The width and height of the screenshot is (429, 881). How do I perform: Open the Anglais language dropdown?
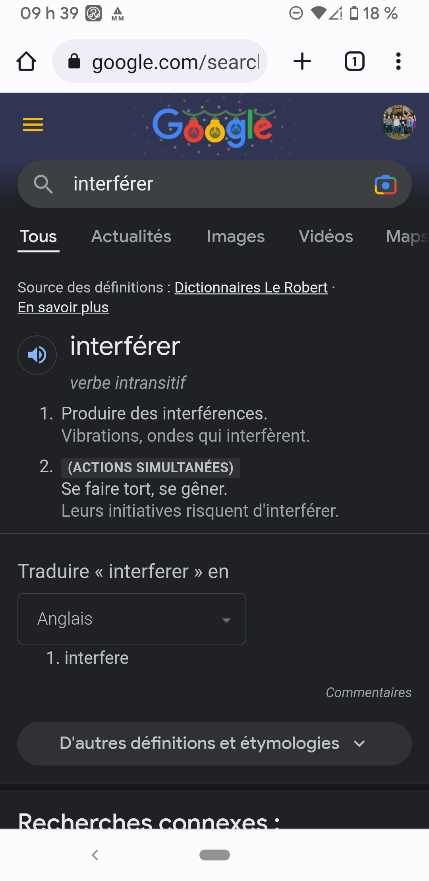coord(132,619)
